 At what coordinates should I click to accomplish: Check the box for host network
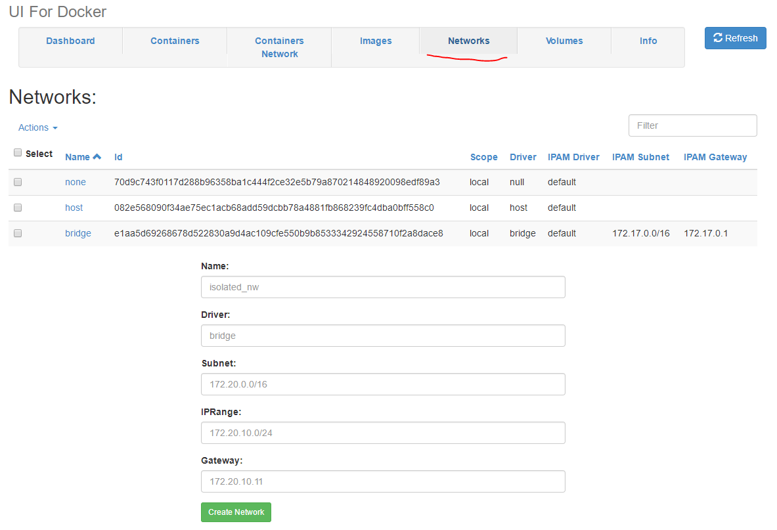coord(18,208)
